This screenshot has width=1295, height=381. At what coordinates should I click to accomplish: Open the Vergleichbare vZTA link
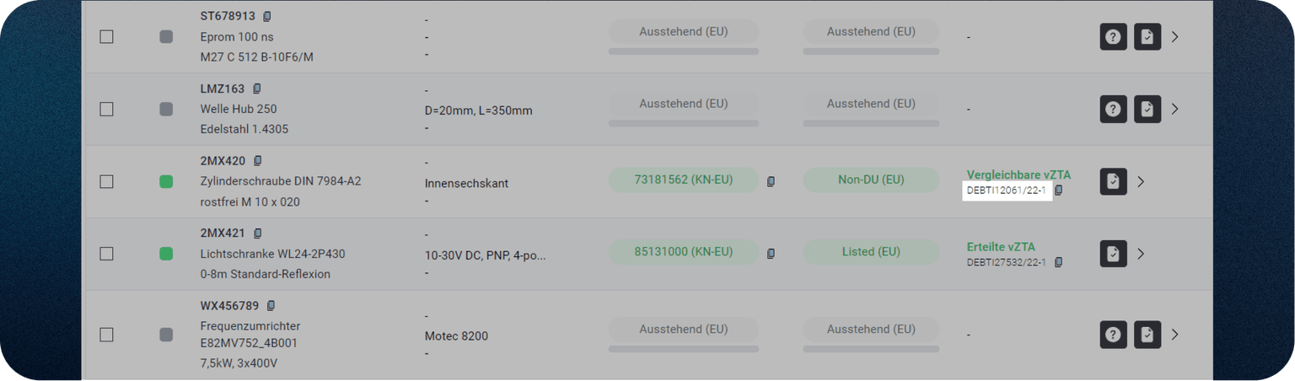tap(1018, 175)
